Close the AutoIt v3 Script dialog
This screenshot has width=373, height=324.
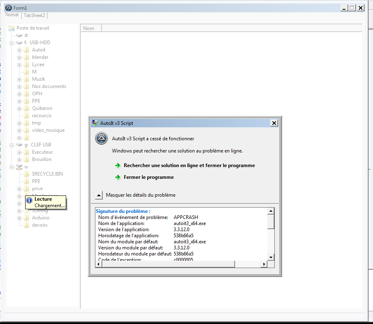[x=274, y=123]
